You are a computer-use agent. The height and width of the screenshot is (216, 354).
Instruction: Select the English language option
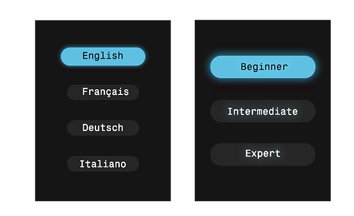(103, 57)
